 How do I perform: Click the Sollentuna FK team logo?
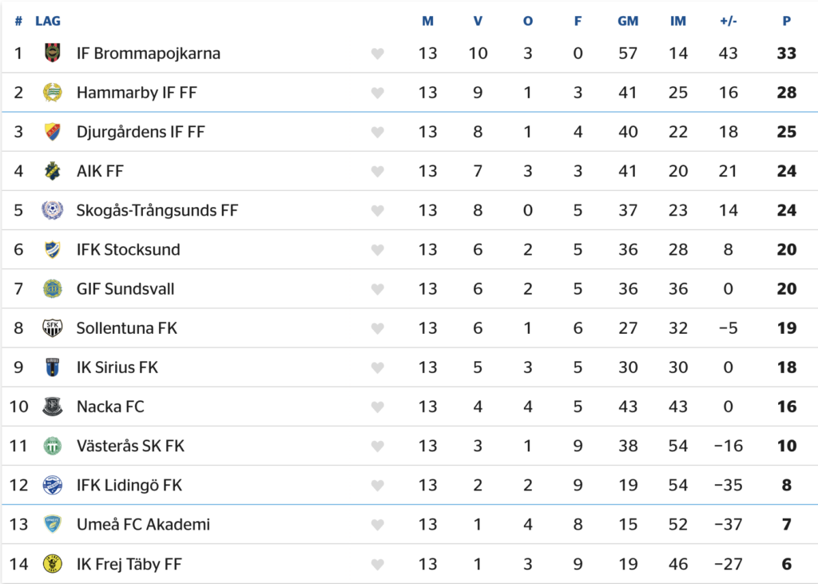(52, 328)
